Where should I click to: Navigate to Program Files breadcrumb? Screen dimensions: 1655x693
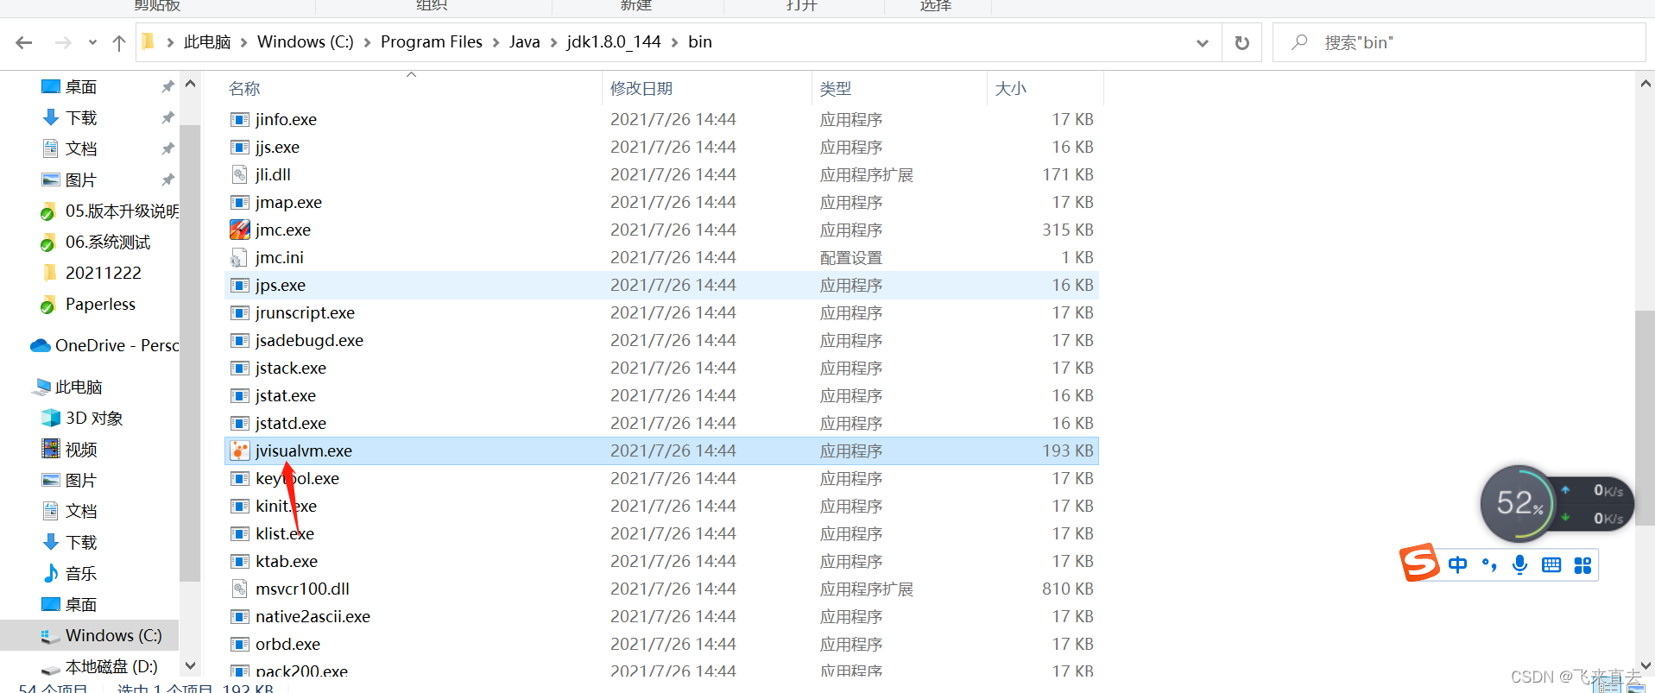[432, 42]
